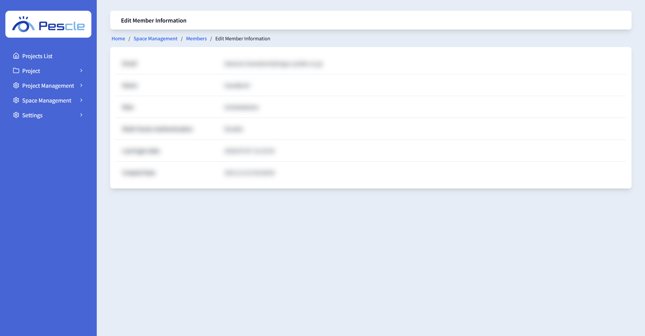Click the Pescle logo

pyautogui.click(x=48, y=24)
